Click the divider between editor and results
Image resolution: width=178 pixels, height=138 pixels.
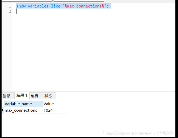pos(89,91)
